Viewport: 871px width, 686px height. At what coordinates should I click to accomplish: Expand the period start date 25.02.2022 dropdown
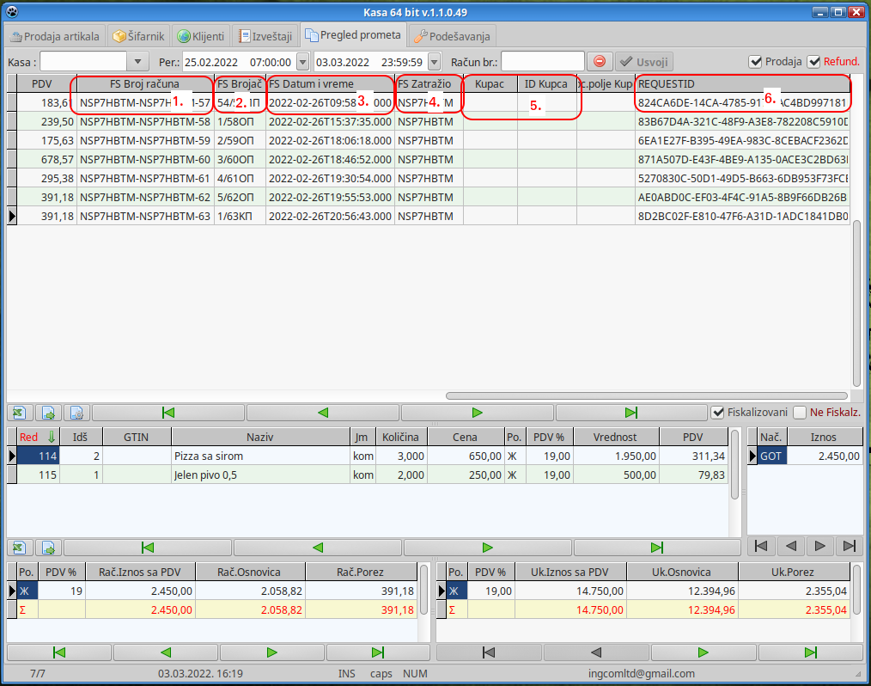302,62
